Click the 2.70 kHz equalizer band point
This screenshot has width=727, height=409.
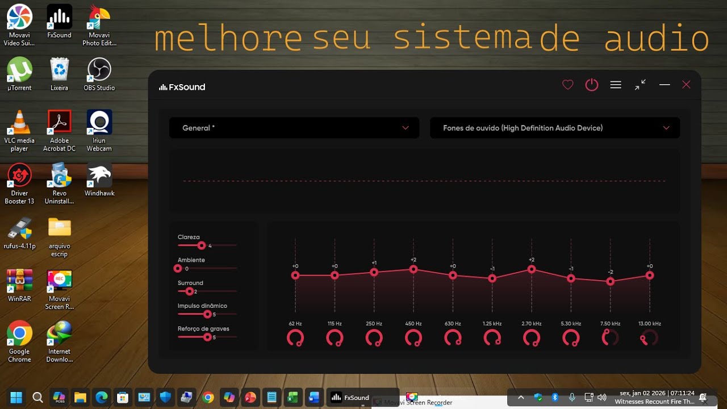[x=532, y=269]
